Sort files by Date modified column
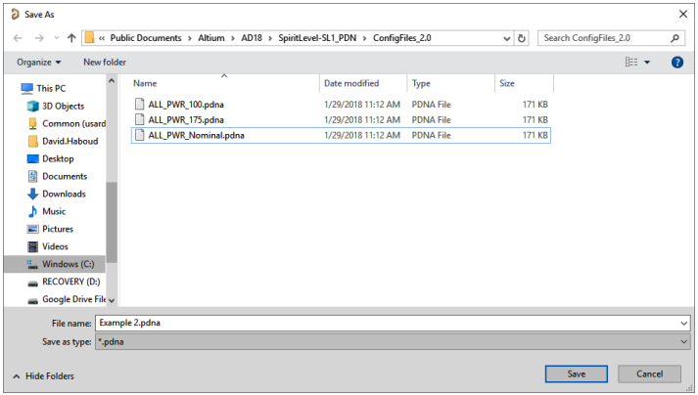The height and width of the screenshot is (395, 698). (351, 84)
